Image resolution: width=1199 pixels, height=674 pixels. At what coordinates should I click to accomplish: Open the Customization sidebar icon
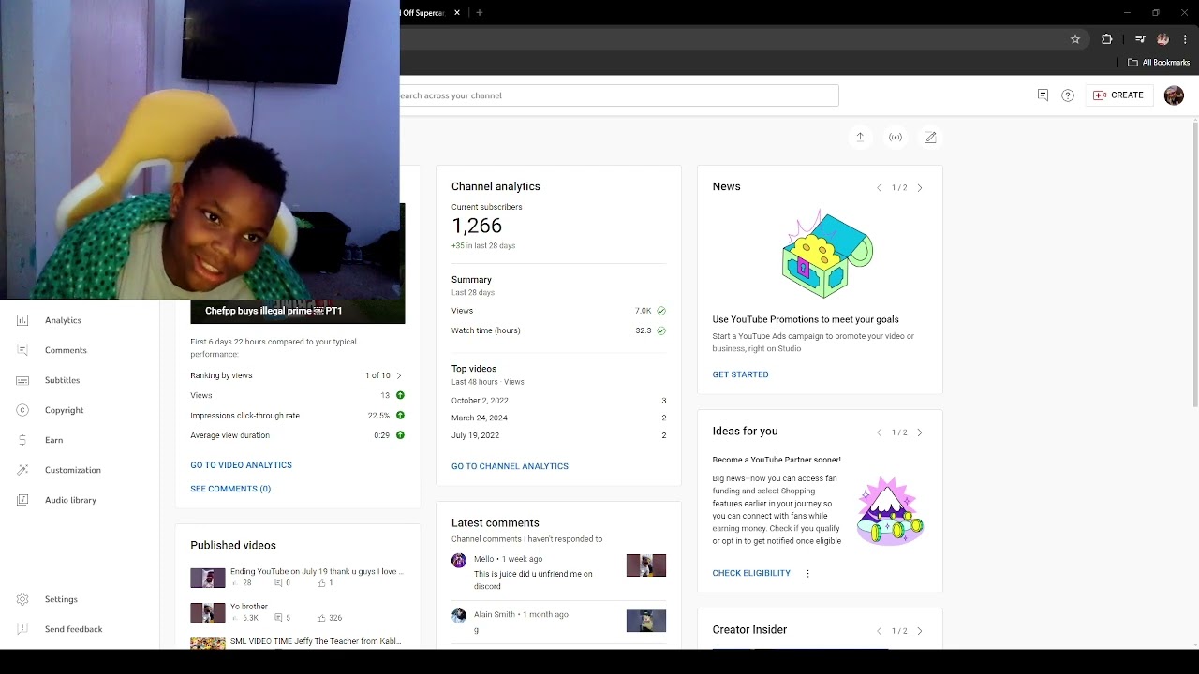[x=22, y=470]
